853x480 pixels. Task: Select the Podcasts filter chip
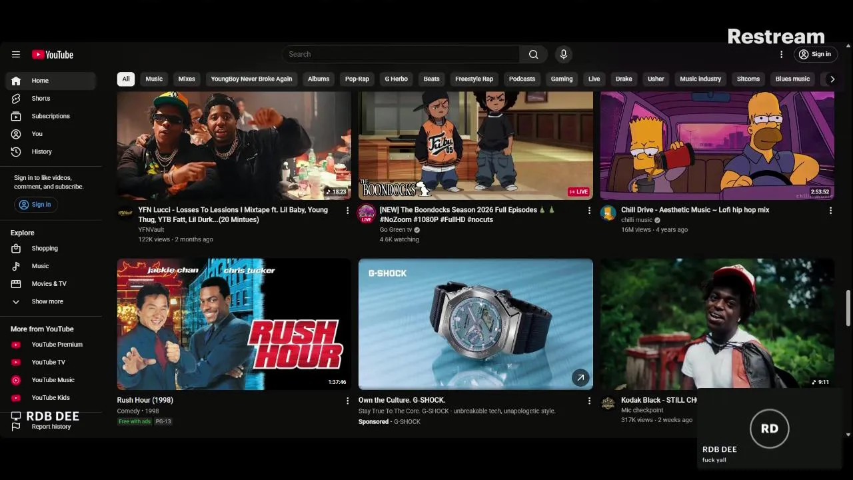point(522,79)
